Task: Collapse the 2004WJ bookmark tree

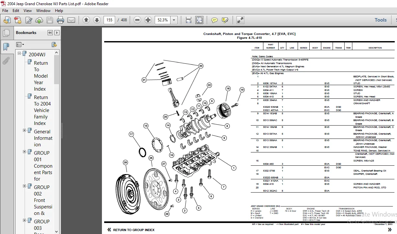Action: click(19, 53)
